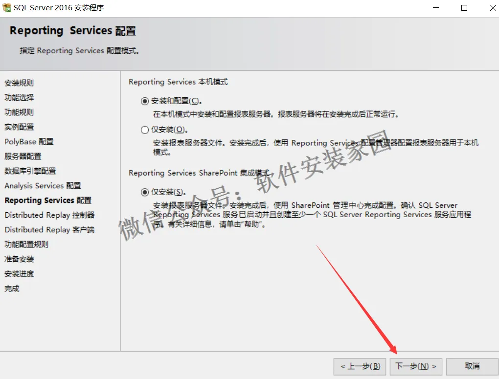
Task: Open the 安装进度 step
Action: point(19,274)
